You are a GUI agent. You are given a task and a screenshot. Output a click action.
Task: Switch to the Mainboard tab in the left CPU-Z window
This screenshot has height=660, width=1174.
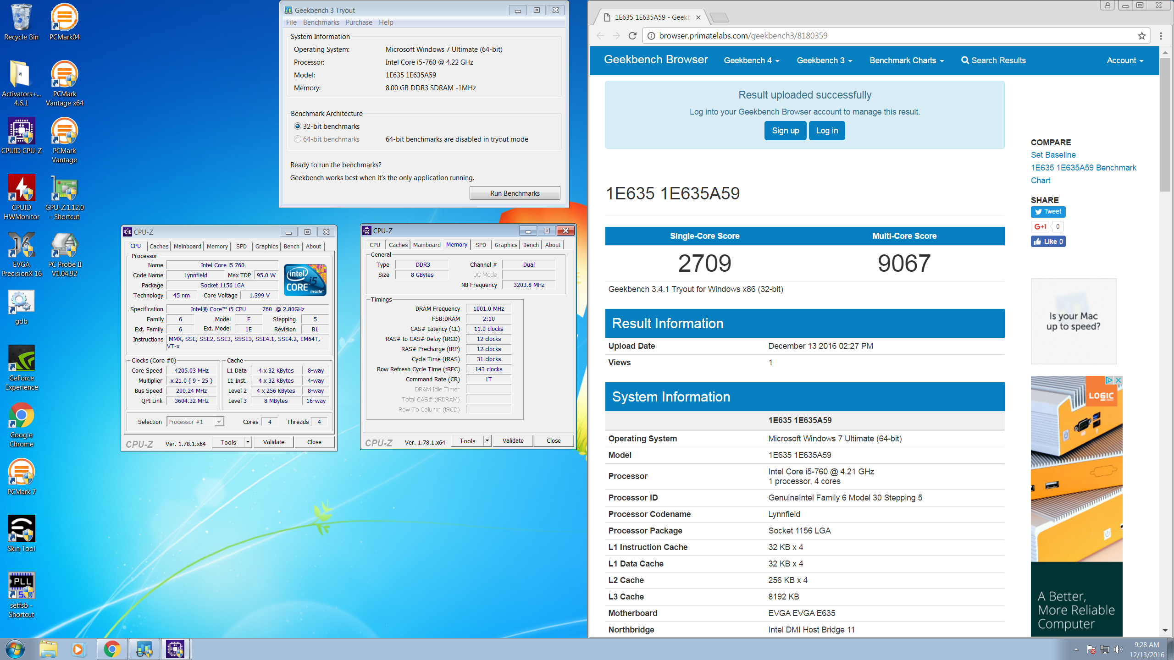187,246
